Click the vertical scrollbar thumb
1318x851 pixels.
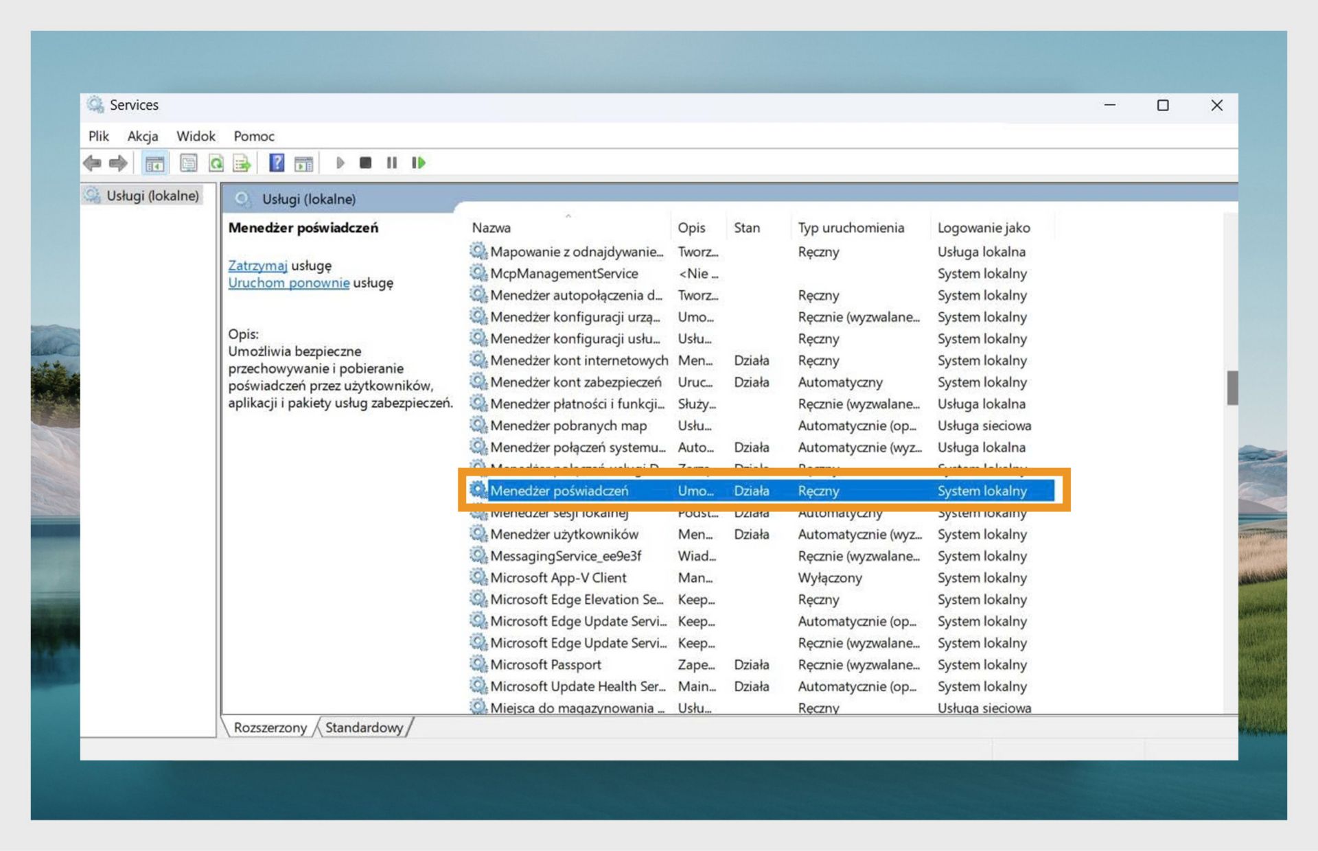[x=1232, y=388]
